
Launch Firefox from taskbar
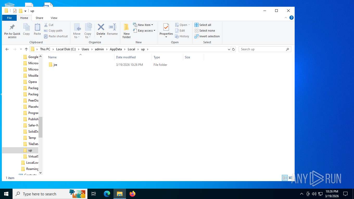click(132, 194)
